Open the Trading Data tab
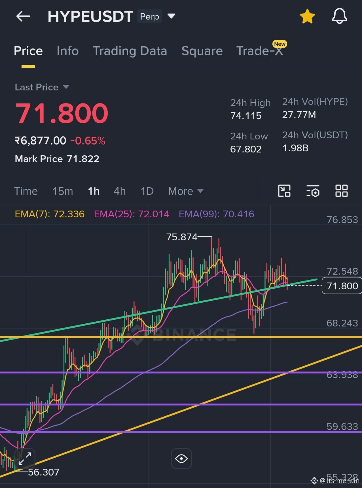This screenshot has width=362, height=488. [130, 51]
